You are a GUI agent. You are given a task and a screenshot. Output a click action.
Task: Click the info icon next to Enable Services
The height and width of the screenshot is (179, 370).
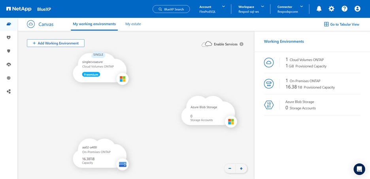pos(242,44)
